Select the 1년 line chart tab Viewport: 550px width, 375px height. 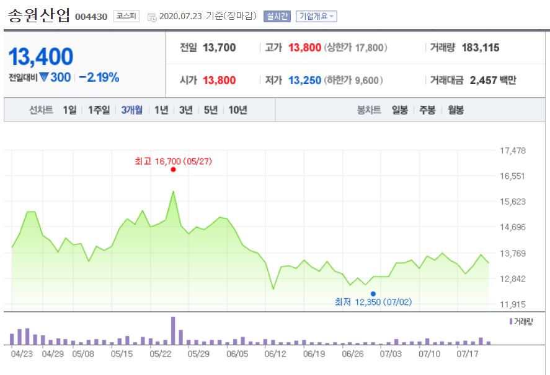[161, 110]
